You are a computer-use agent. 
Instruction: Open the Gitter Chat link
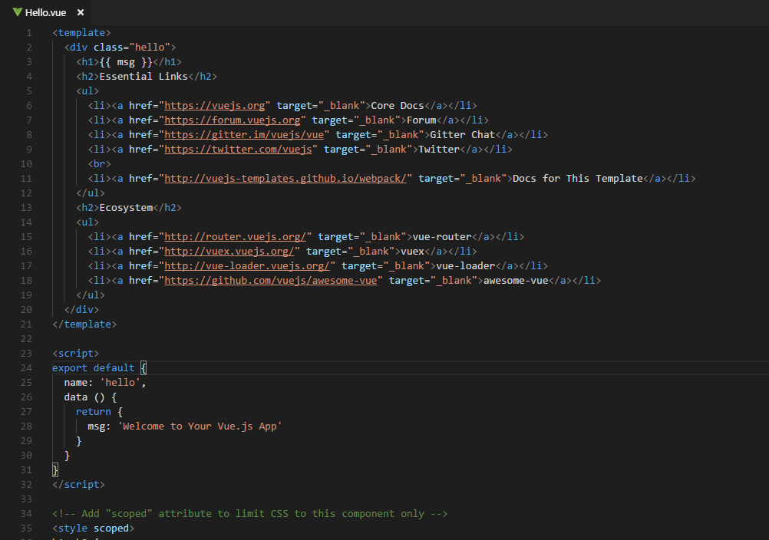pyautogui.click(x=244, y=134)
